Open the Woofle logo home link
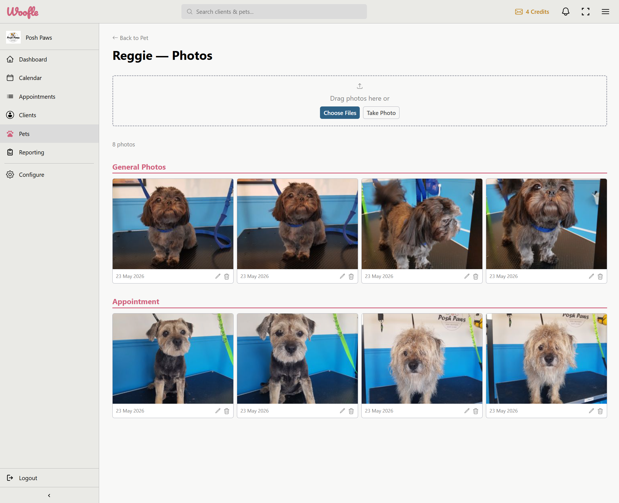The height and width of the screenshot is (503, 619). pyautogui.click(x=23, y=12)
